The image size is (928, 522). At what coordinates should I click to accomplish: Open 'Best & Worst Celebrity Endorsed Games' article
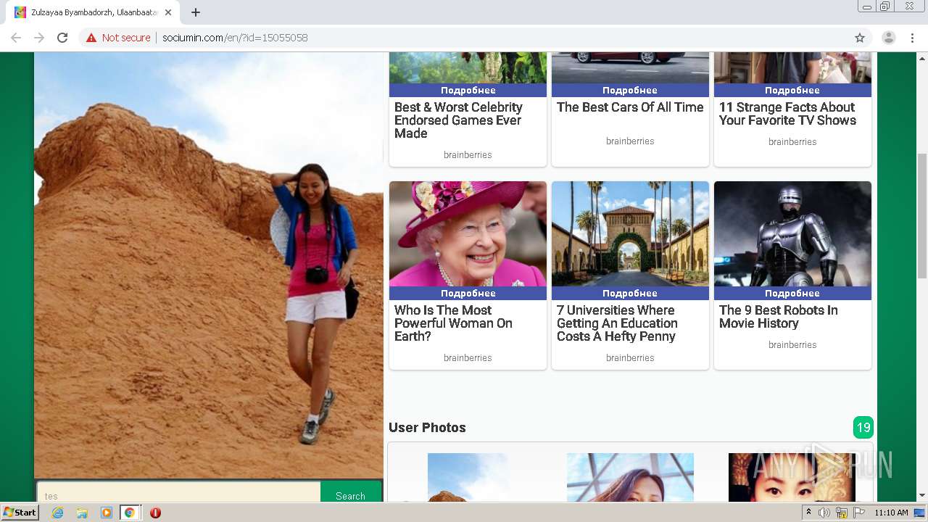click(x=458, y=120)
